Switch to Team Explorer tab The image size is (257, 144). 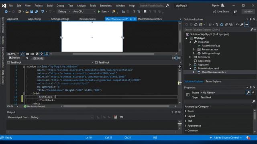click(214, 82)
